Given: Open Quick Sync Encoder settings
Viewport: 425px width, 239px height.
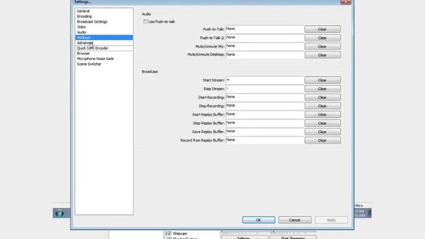Looking at the screenshot, I should click(104, 48).
